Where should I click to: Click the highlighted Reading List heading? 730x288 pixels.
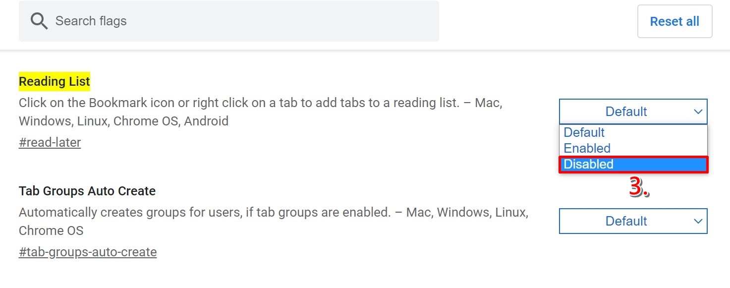point(55,81)
